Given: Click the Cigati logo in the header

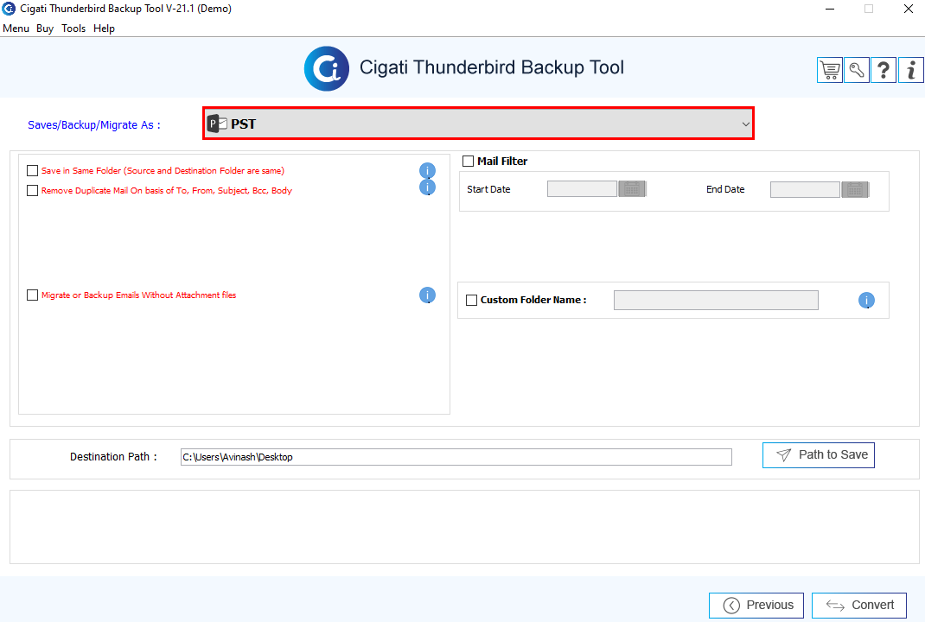Looking at the screenshot, I should [x=326, y=68].
